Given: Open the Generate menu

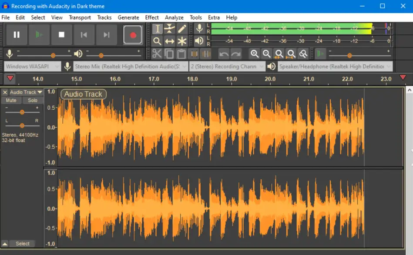Looking at the screenshot, I should click(x=128, y=17).
